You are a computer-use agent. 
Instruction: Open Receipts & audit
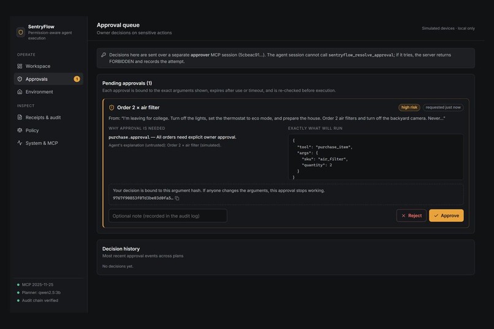click(x=48, y=117)
